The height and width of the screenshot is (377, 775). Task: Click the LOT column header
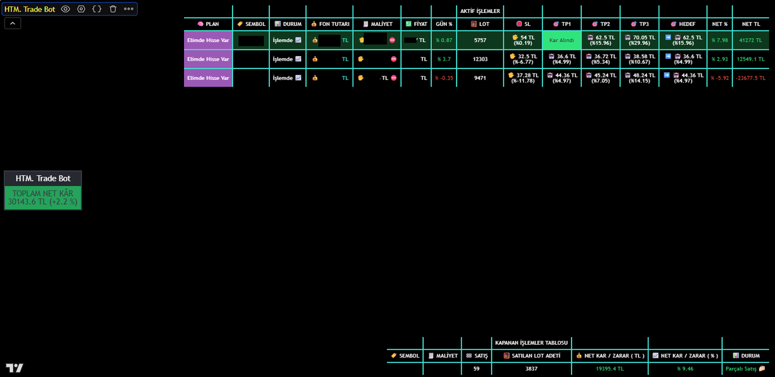[x=480, y=24]
